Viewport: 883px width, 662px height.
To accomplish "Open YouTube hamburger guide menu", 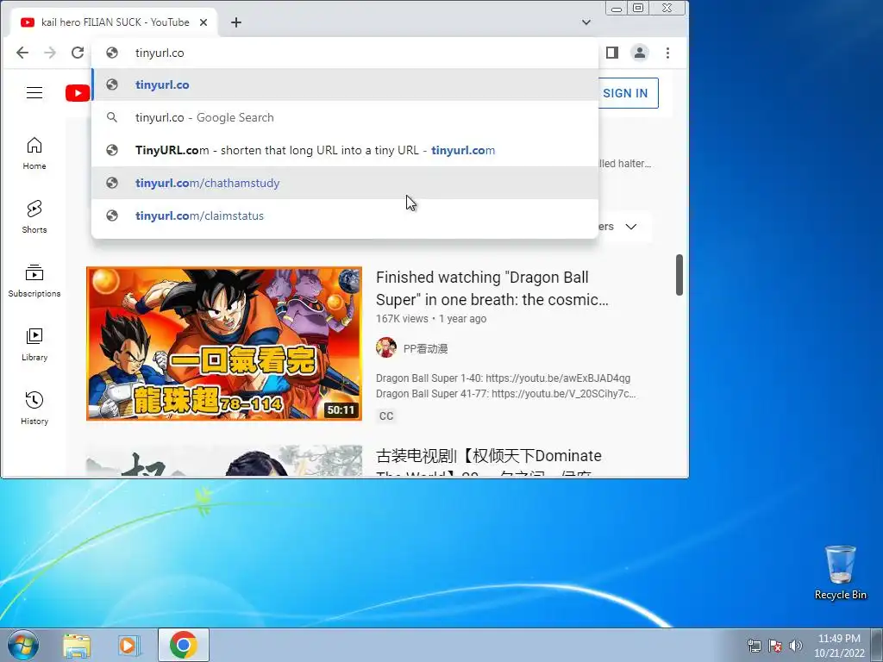I will click(x=34, y=93).
